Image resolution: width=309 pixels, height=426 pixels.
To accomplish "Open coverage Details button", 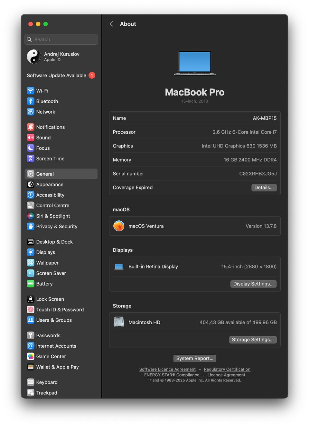I will (264, 188).
